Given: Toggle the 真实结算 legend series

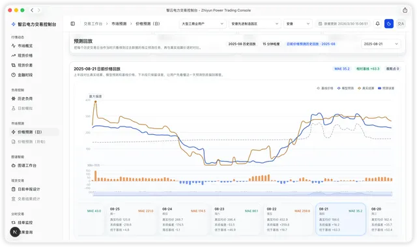Looking at the screenshot, I should 366,88.
